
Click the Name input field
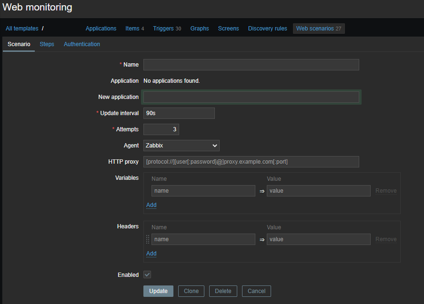(x=251, y=65)
